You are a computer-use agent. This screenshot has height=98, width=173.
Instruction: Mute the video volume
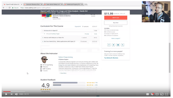16,94
